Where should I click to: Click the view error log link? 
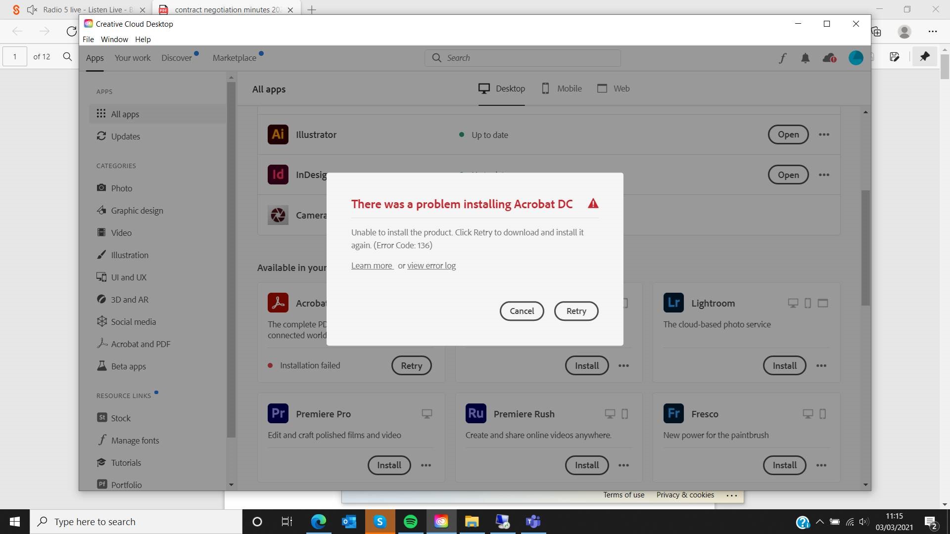[430, 266]
